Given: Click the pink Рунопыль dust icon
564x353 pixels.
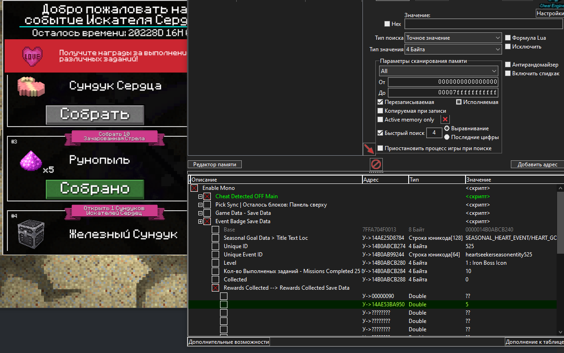Looking at the screenshot, I should (x=31, y=160).
